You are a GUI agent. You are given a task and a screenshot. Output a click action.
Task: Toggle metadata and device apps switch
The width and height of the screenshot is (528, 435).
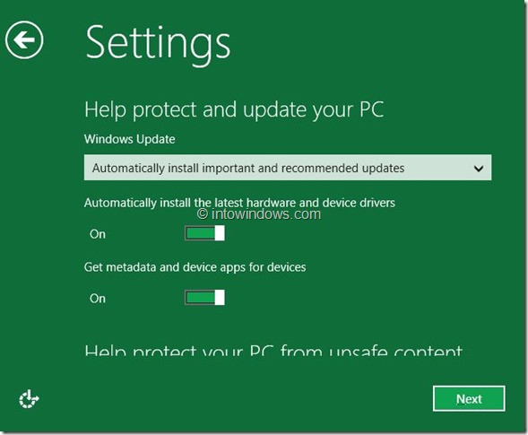(204, 298)
